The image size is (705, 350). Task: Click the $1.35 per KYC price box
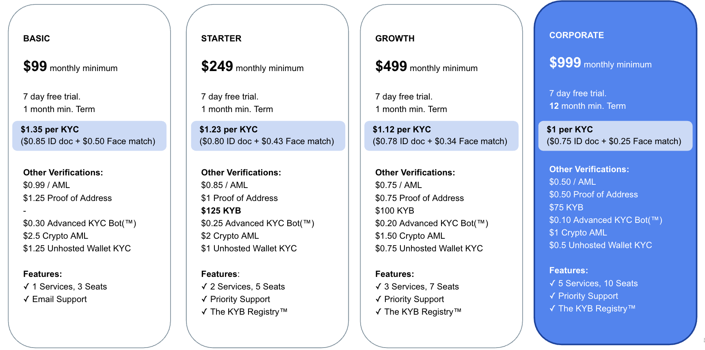click(x=89, y=136)
